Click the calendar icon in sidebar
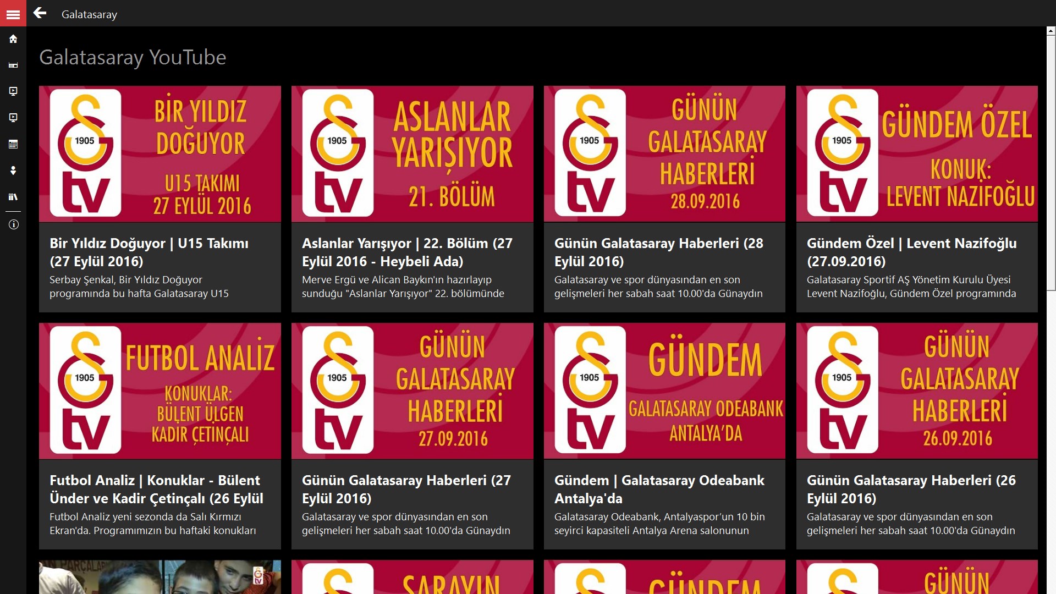Screen dimensions: 1056x594 coord(13,144)
